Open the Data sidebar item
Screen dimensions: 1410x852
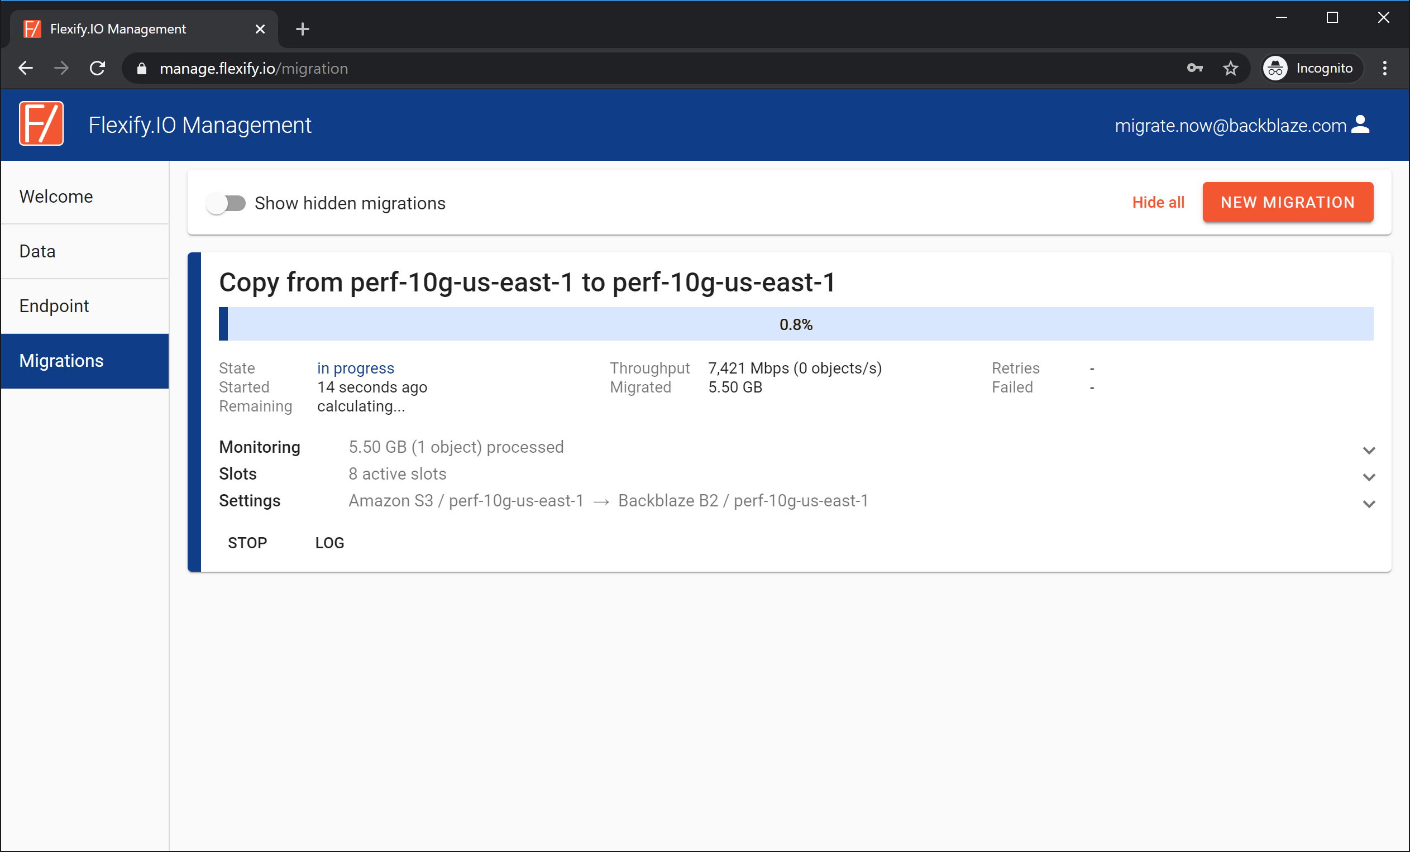point(85,251)
